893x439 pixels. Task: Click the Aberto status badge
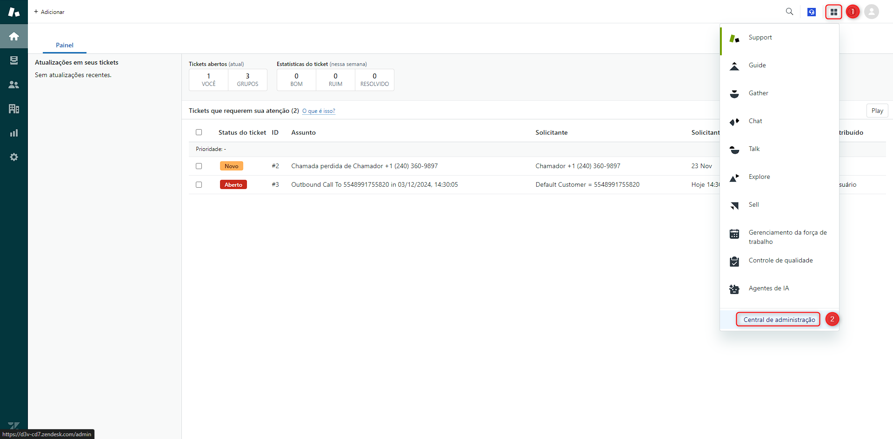pyautogui.click(x=233, y=184)
